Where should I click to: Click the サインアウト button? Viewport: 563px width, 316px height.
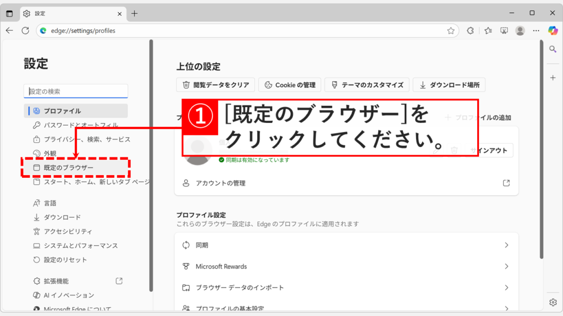493,150
